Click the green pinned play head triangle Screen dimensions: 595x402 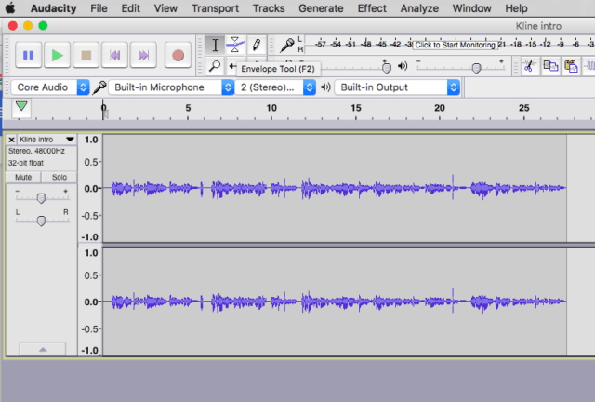click(21, 106)
